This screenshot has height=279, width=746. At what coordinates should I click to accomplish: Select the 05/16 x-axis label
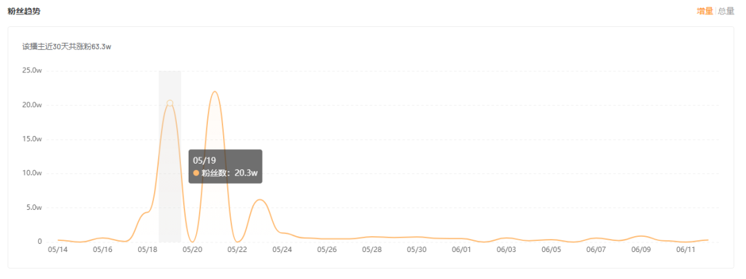click(102, 249)
